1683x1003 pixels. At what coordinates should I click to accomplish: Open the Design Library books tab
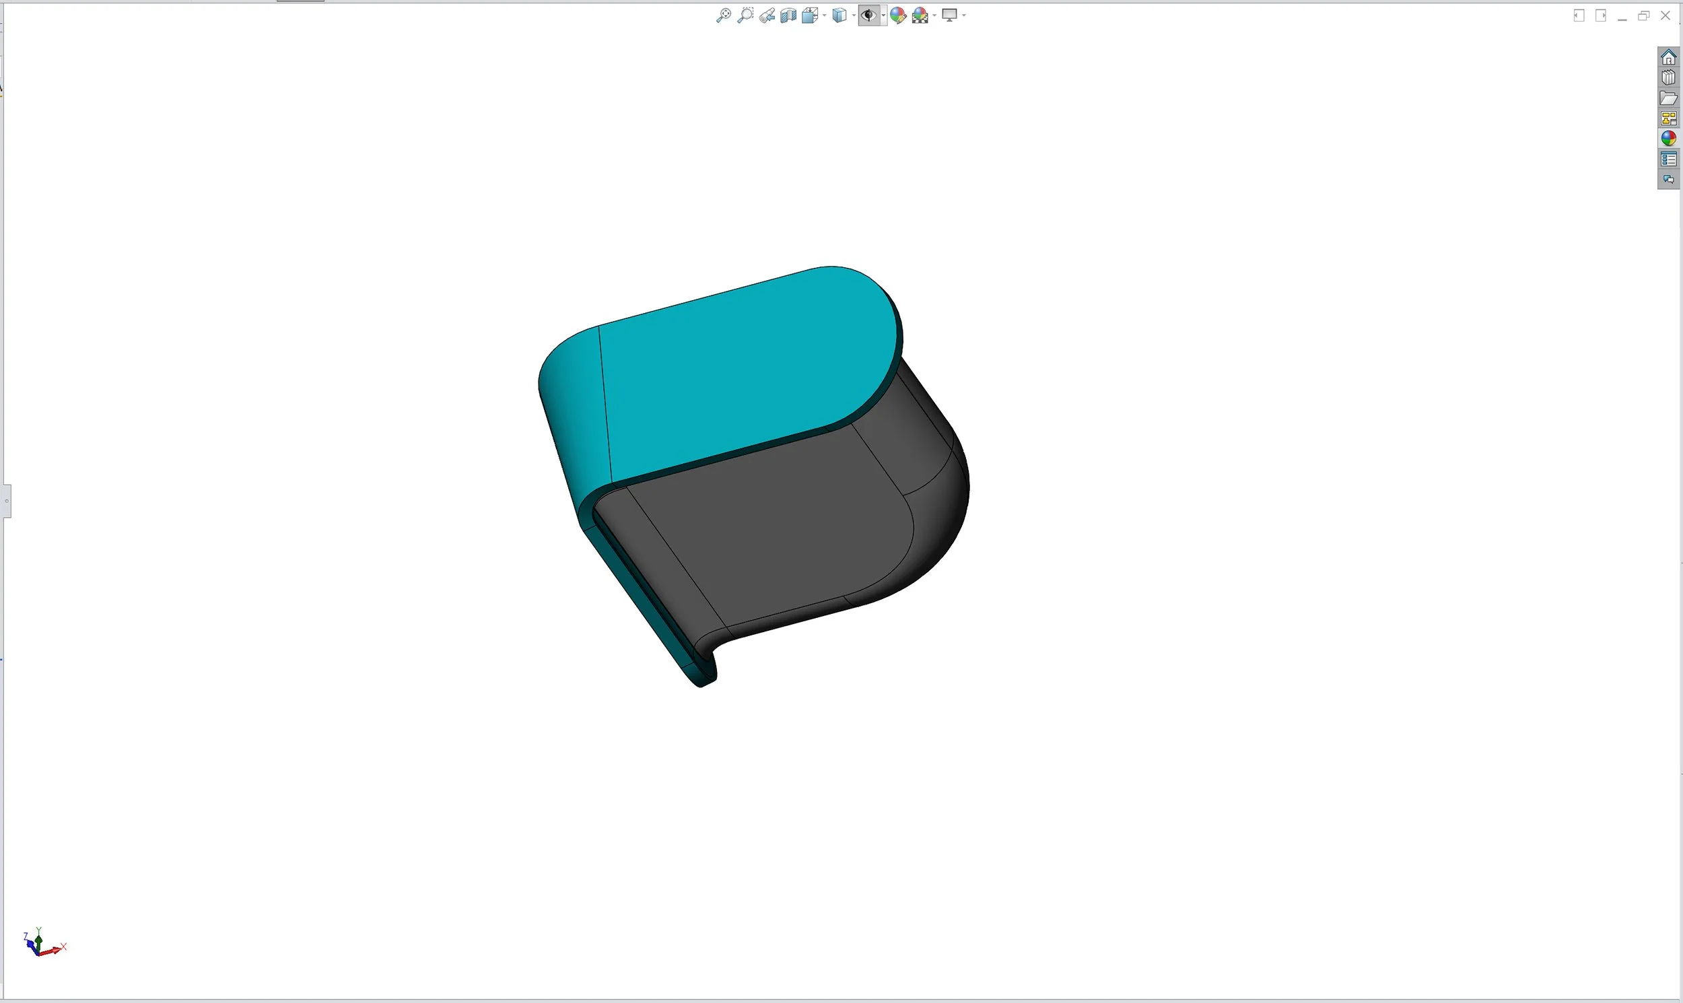[x=1668, y=77]
